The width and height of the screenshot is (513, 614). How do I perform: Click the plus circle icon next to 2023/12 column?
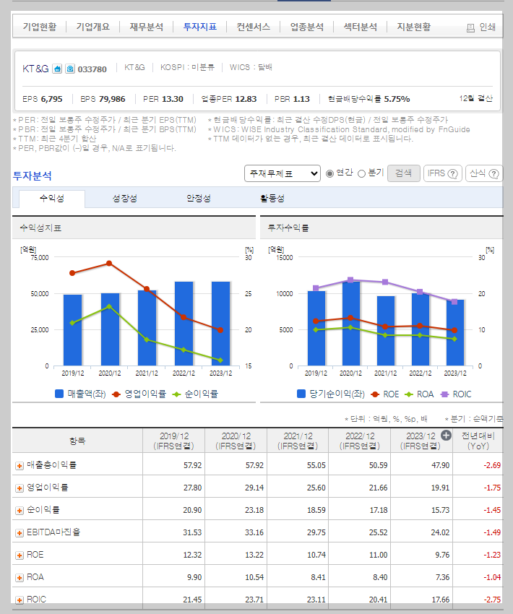tap(446, 435)
